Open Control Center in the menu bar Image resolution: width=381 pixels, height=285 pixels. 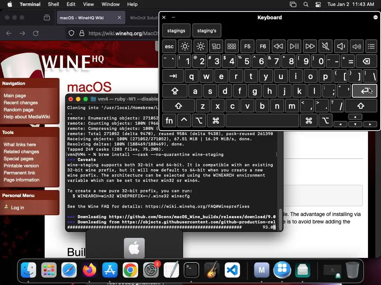click(x=318, y=4)
